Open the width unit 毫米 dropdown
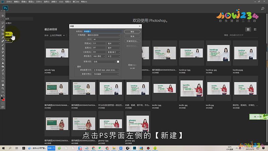 coord(114,44)
